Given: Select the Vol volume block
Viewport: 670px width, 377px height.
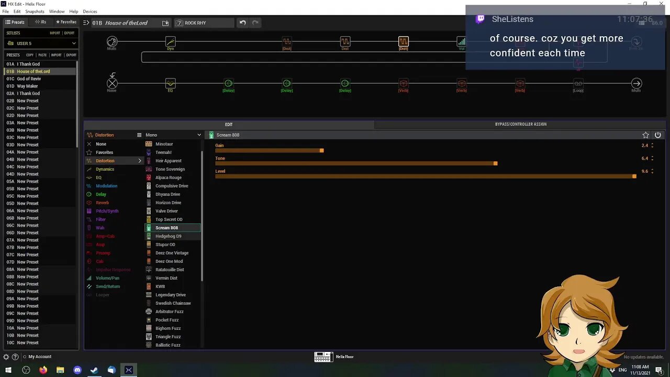Looking at the screenshot, I should (461, 41).
